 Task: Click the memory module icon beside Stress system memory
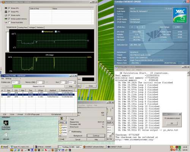tap(6, 19)
